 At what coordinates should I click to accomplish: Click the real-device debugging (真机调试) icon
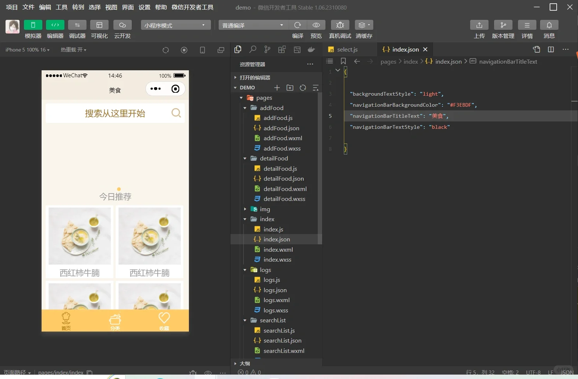point(340,25)
